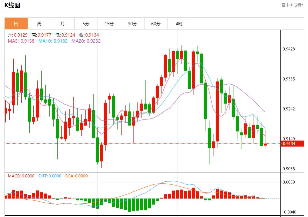
Task: Click the 0.9056 price axis label
Action: point(289,169)
